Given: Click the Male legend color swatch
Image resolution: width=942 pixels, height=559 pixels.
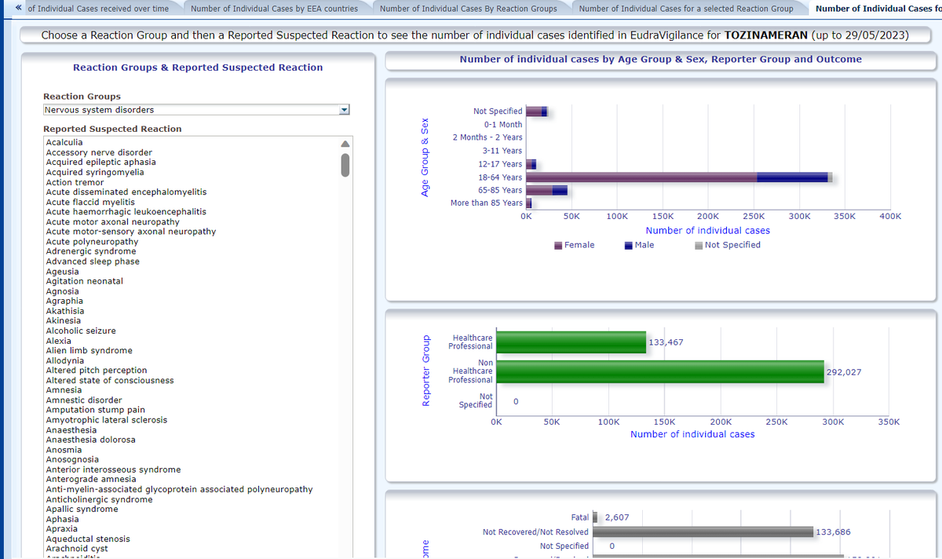Looking at the screenshot, I should tap(629, 245).
